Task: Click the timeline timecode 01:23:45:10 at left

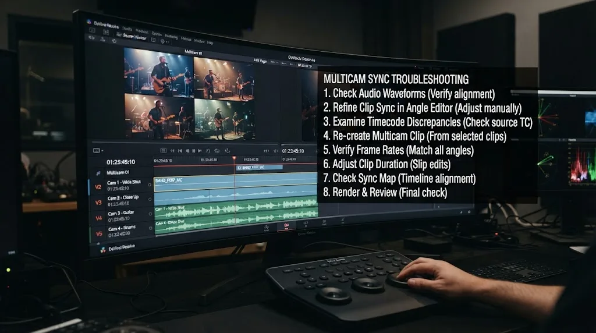Action: (x=121, y=162)
